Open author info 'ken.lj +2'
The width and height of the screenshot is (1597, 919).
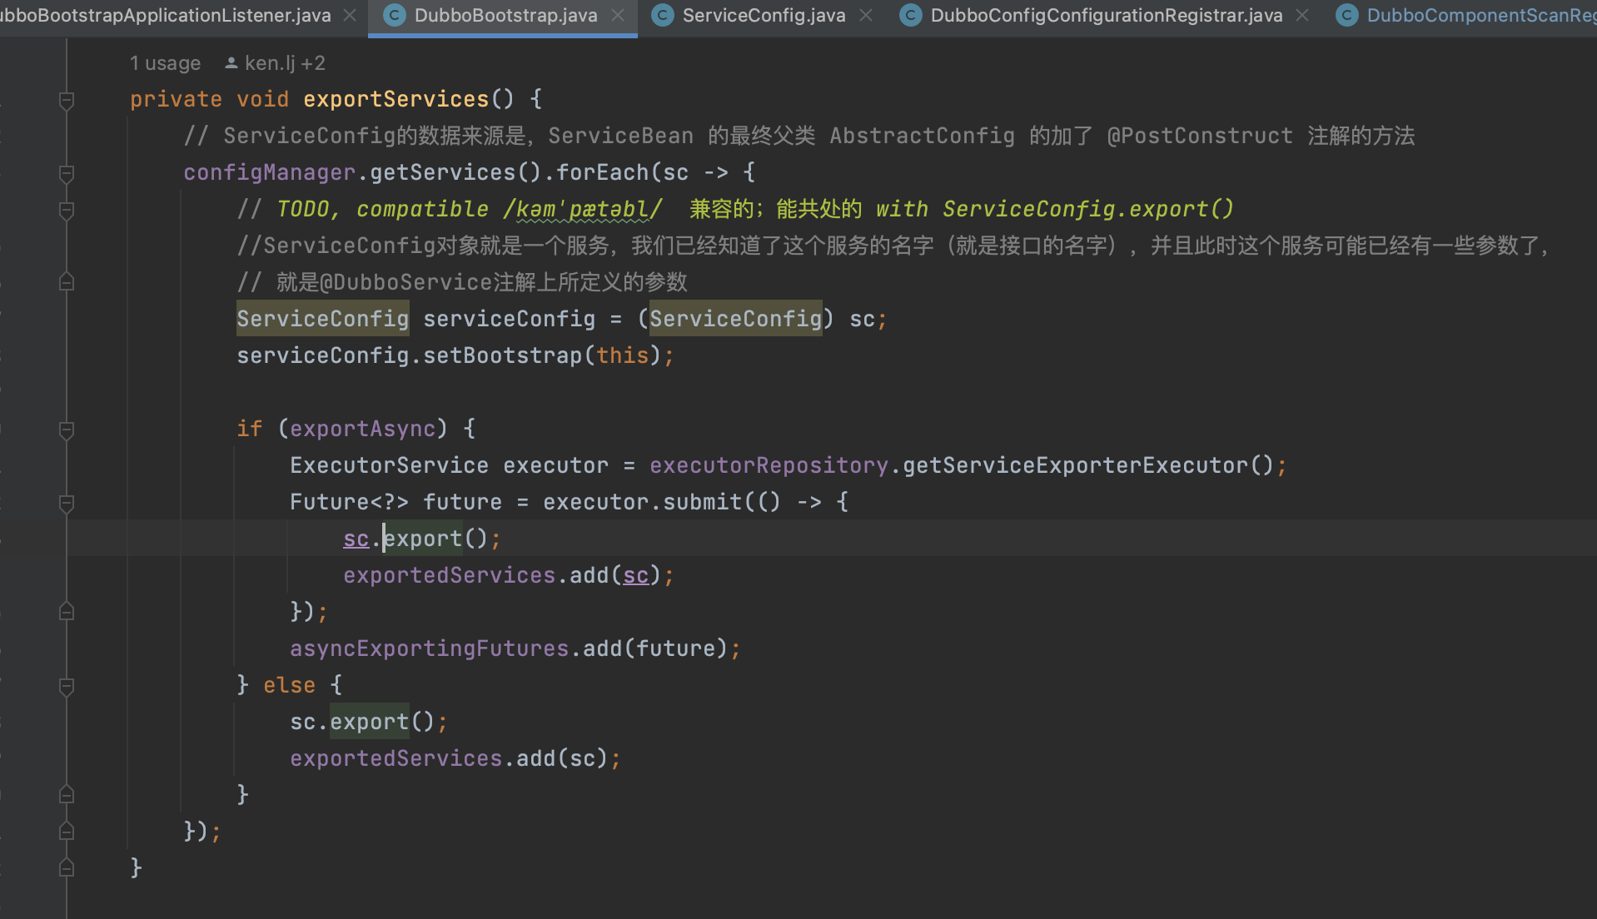[285, 63]
